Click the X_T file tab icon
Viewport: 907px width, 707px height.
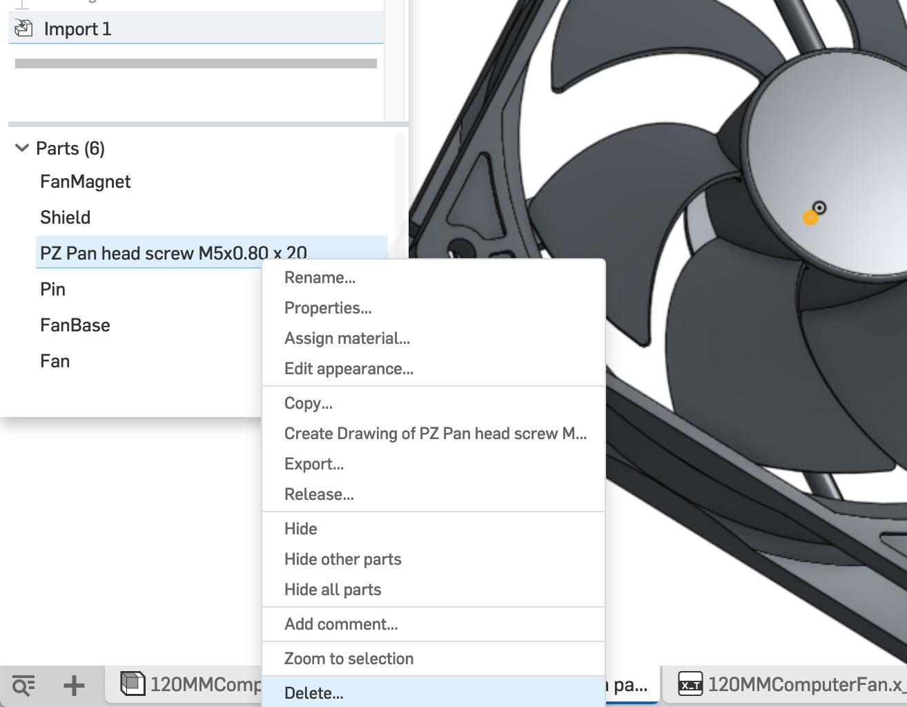pos(690,684)
